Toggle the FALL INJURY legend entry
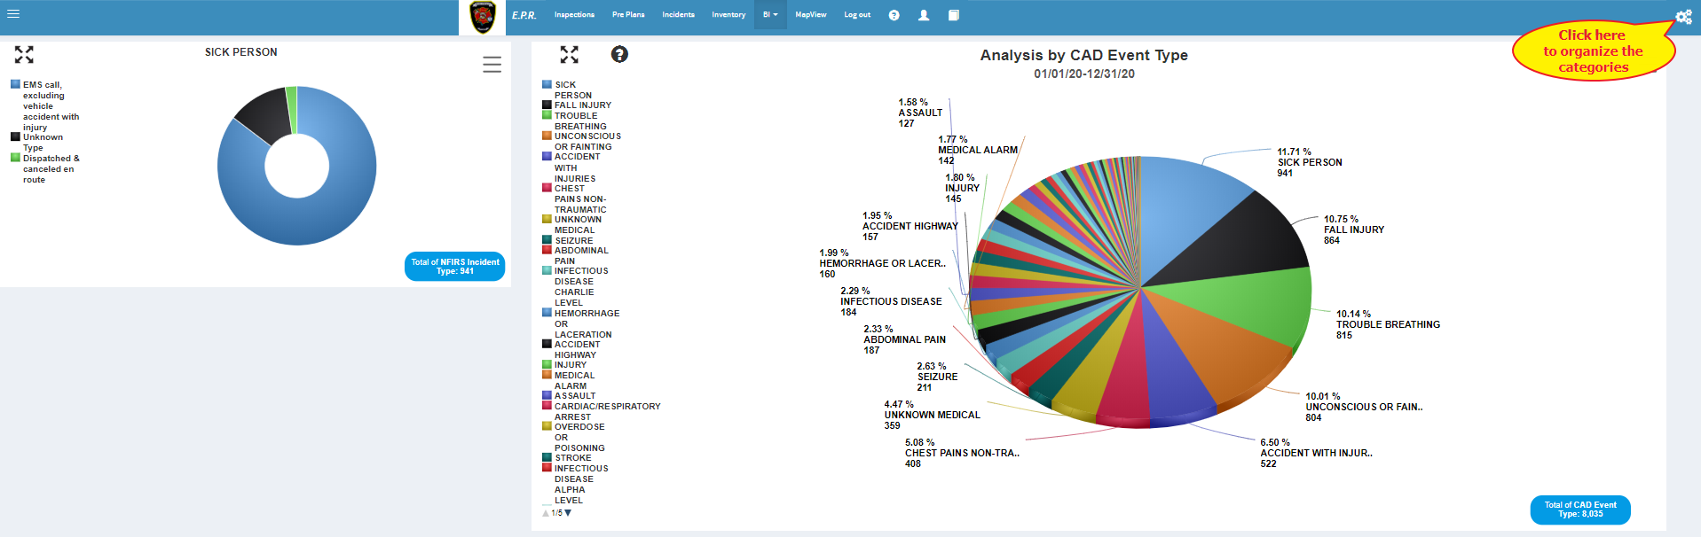The width and height of the screenshot is (1701, 537). 577,105
